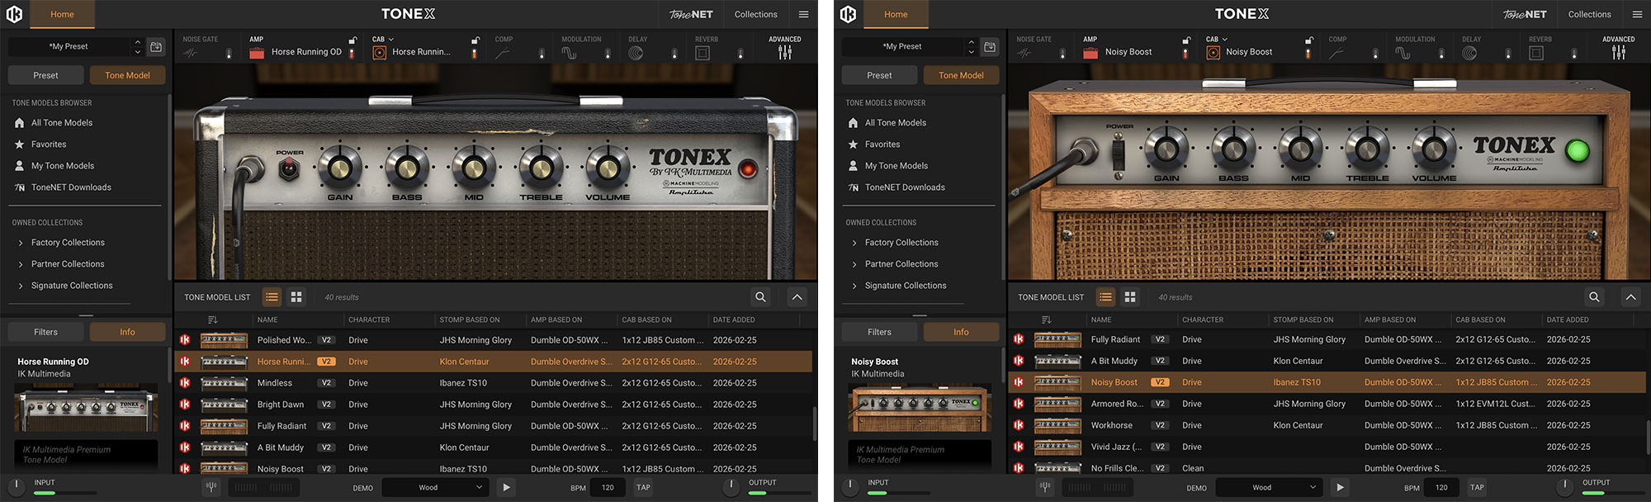Open Collections tab in Noisy Boost window
Viewport: 1651px width, 502px height.
1589,14
